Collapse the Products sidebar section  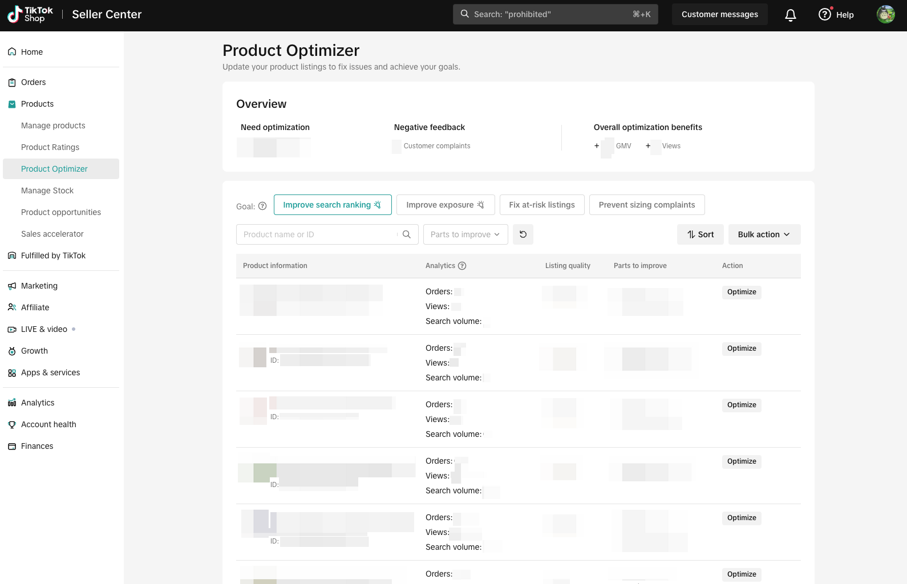coord(37,104)
